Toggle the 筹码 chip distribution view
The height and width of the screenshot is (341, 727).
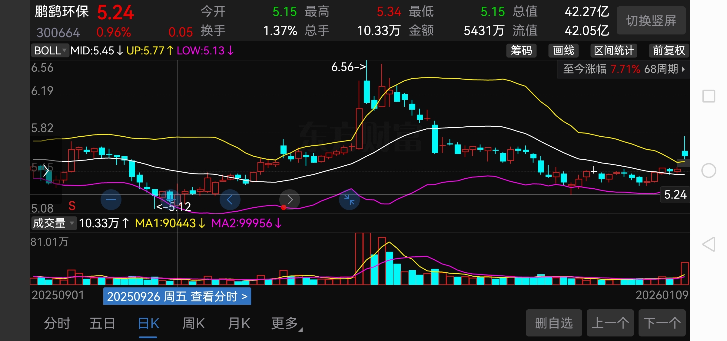click(x=521, y=50)
